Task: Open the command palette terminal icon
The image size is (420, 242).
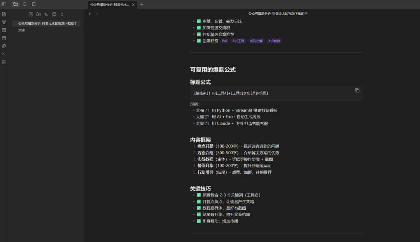Action: (4, 54)
